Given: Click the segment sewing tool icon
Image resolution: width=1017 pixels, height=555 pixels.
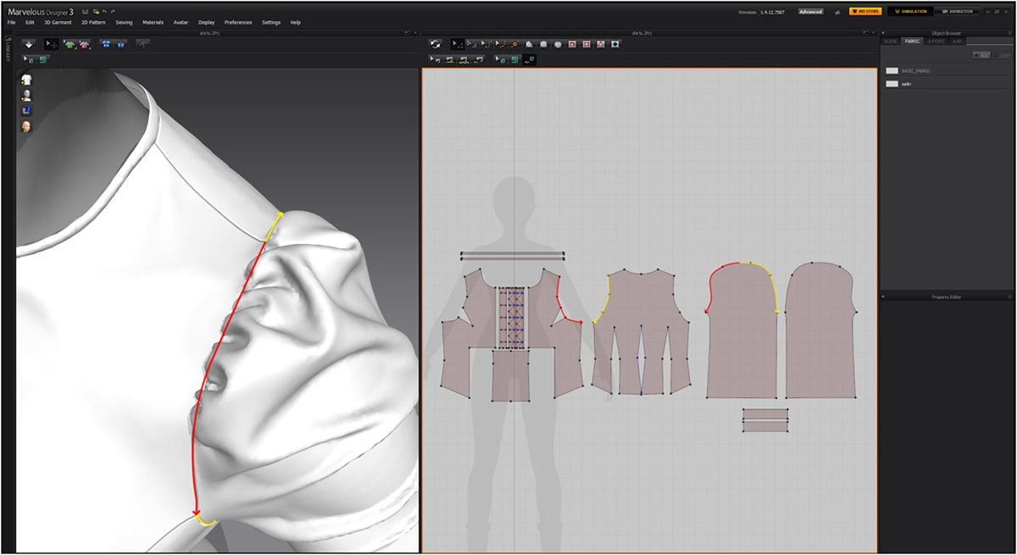Looking at the screenshot, I should click(450, 59).
